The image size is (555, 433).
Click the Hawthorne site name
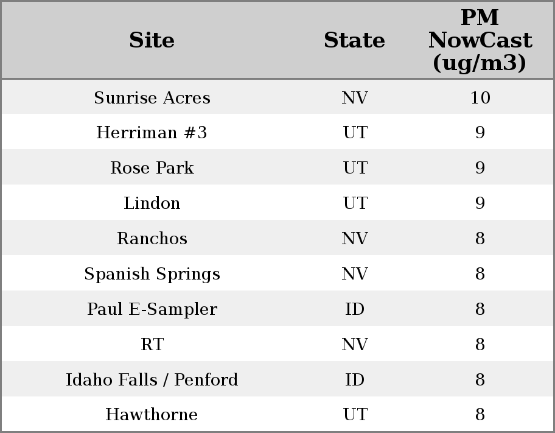pos(152,415)
